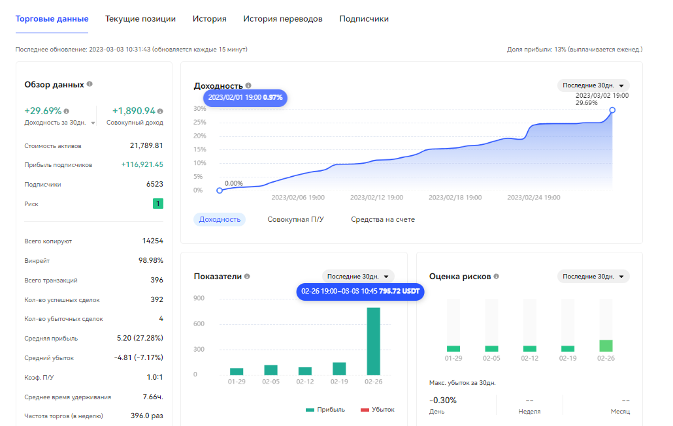Click the Макс. убыток за 30дн. label

(462, 383)
